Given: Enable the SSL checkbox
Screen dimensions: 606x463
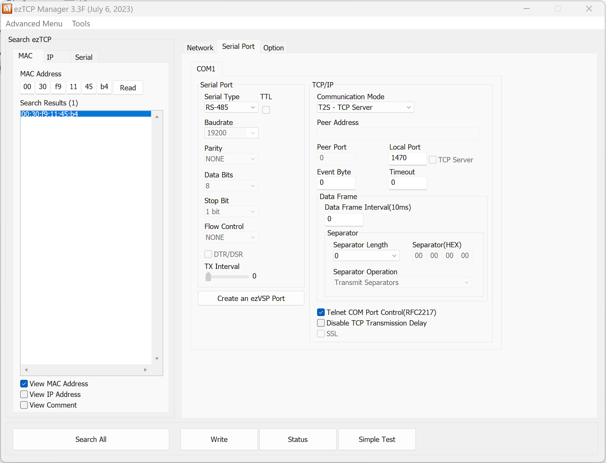Looking at the screenshot, I should tap(321, 333).
